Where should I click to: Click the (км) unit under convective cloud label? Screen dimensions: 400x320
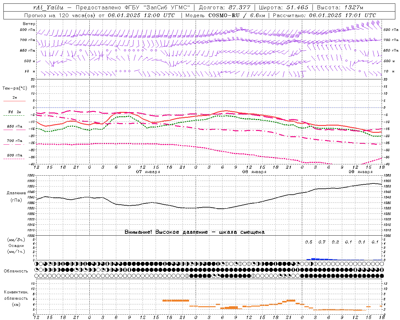(x=16, y=304)
